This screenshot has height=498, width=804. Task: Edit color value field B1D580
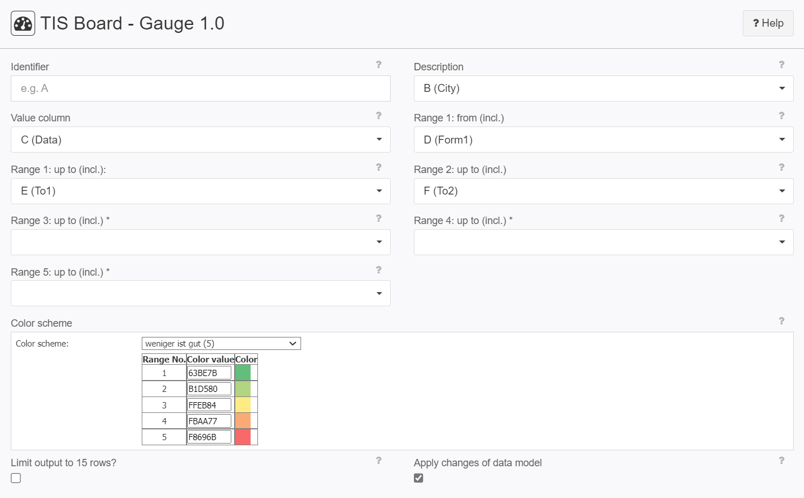209,389
